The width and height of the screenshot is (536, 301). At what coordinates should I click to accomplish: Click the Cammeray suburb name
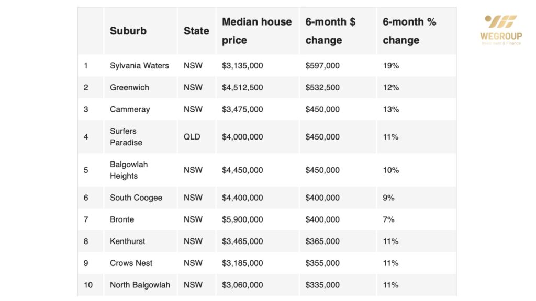coord(130,110)
